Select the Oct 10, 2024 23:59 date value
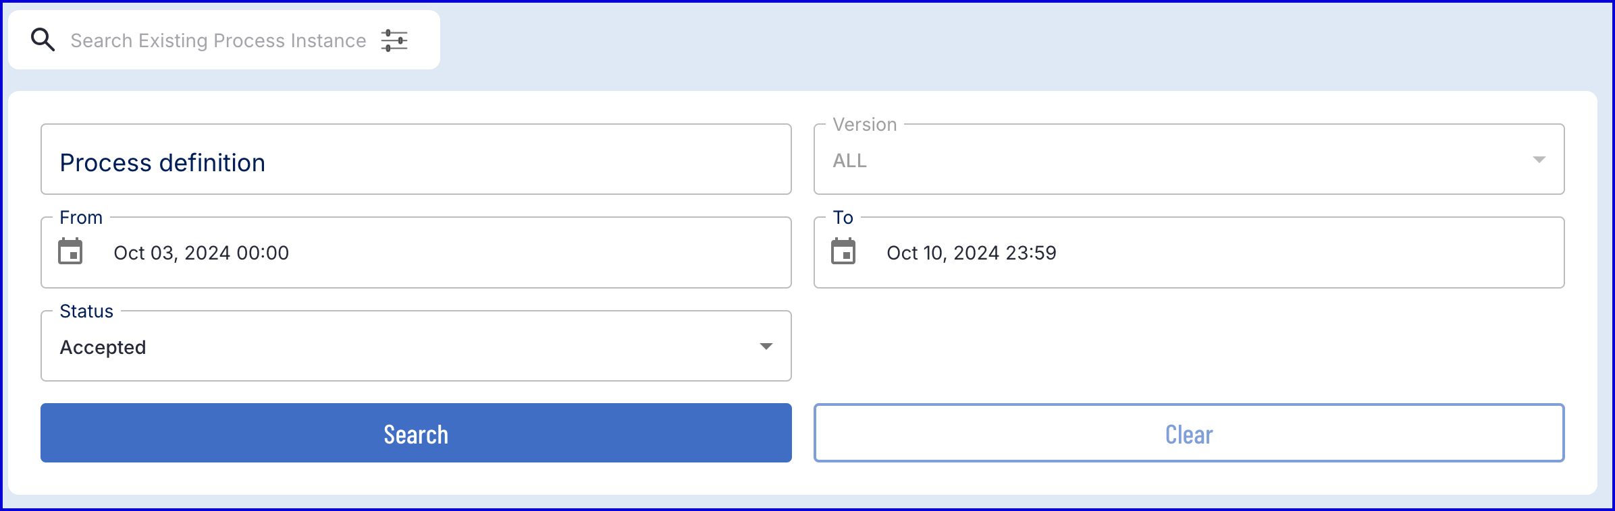This screenshot has width=1615, height=511. point(971,253)
